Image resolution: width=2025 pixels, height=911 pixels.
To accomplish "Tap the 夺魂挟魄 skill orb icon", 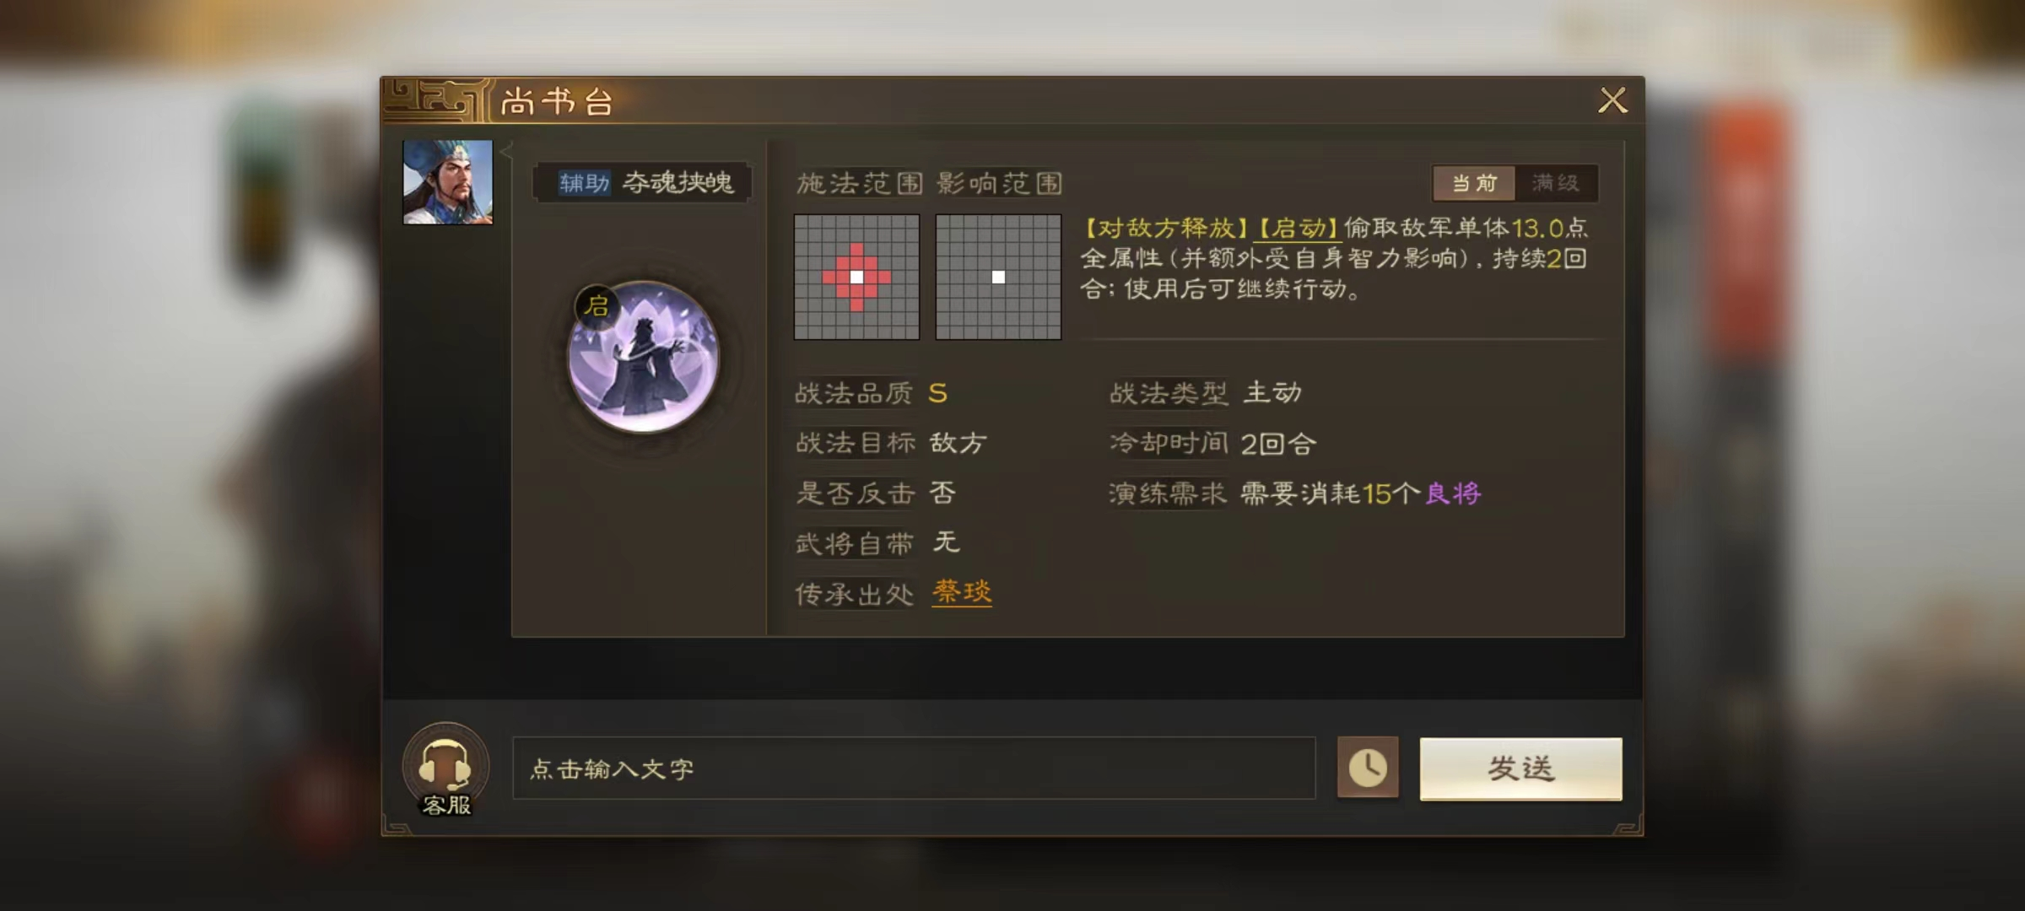I will tap(643, 357).
